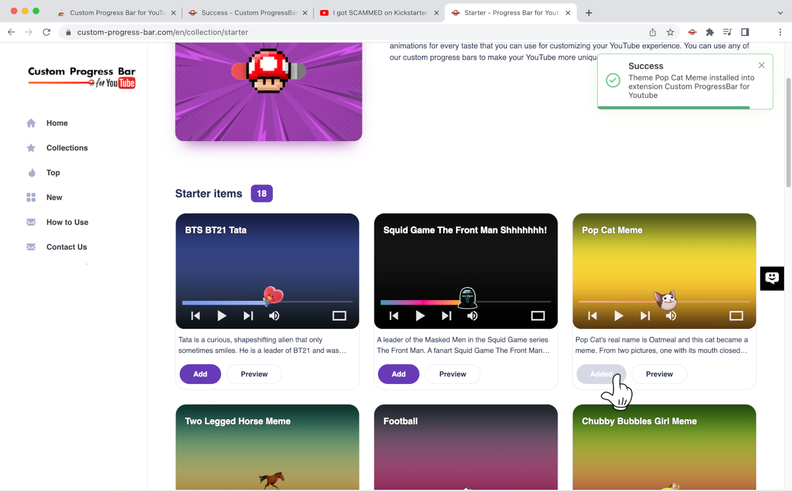Switch to the 'Success - Custom ProgressBar' tab
The width and height of the screenshot is (792, 491).
[x=246, y=12]
